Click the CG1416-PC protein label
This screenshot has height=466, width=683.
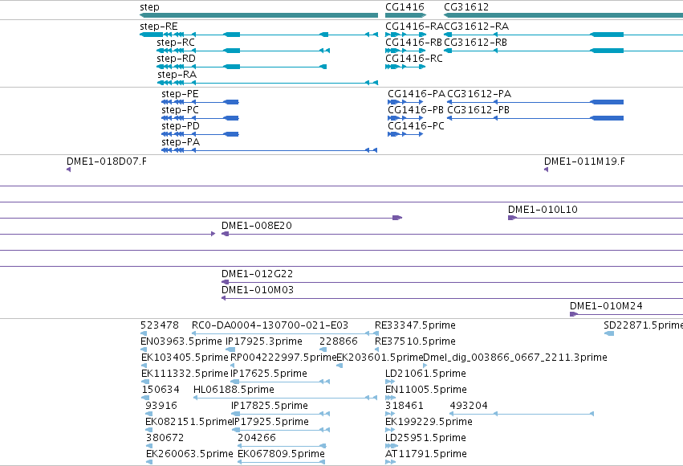pos(416,126)
